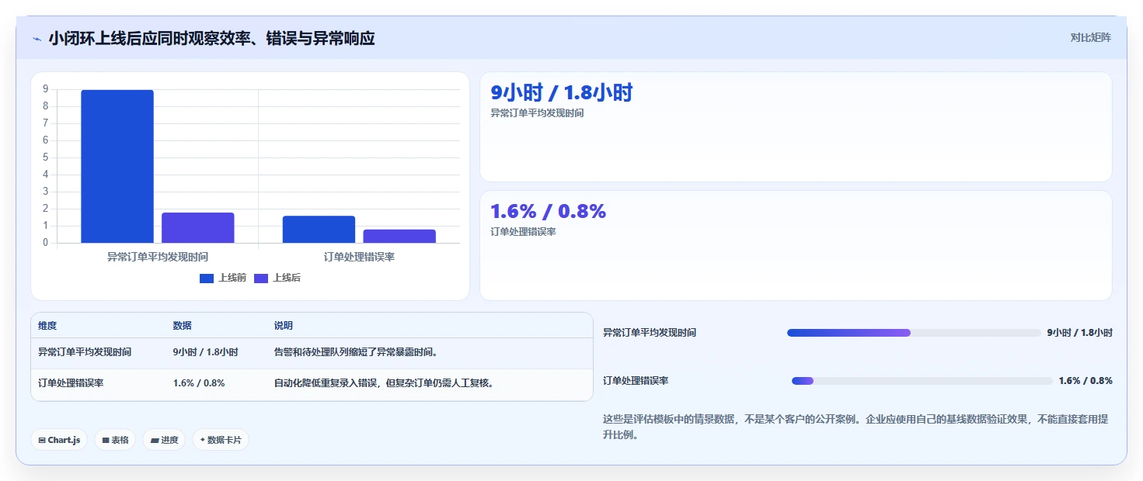This screenshot has width=1143, height=481.
Task: Toggle the 上线后 legend color box
Action: click(x=261, y=278)
